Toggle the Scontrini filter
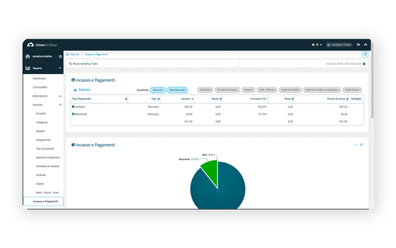 (205, 90)
